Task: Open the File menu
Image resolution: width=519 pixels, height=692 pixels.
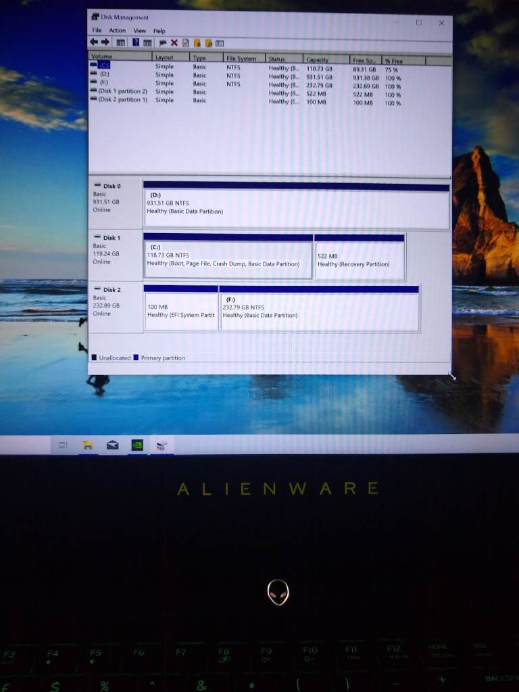Action: (x=97, y=30)
